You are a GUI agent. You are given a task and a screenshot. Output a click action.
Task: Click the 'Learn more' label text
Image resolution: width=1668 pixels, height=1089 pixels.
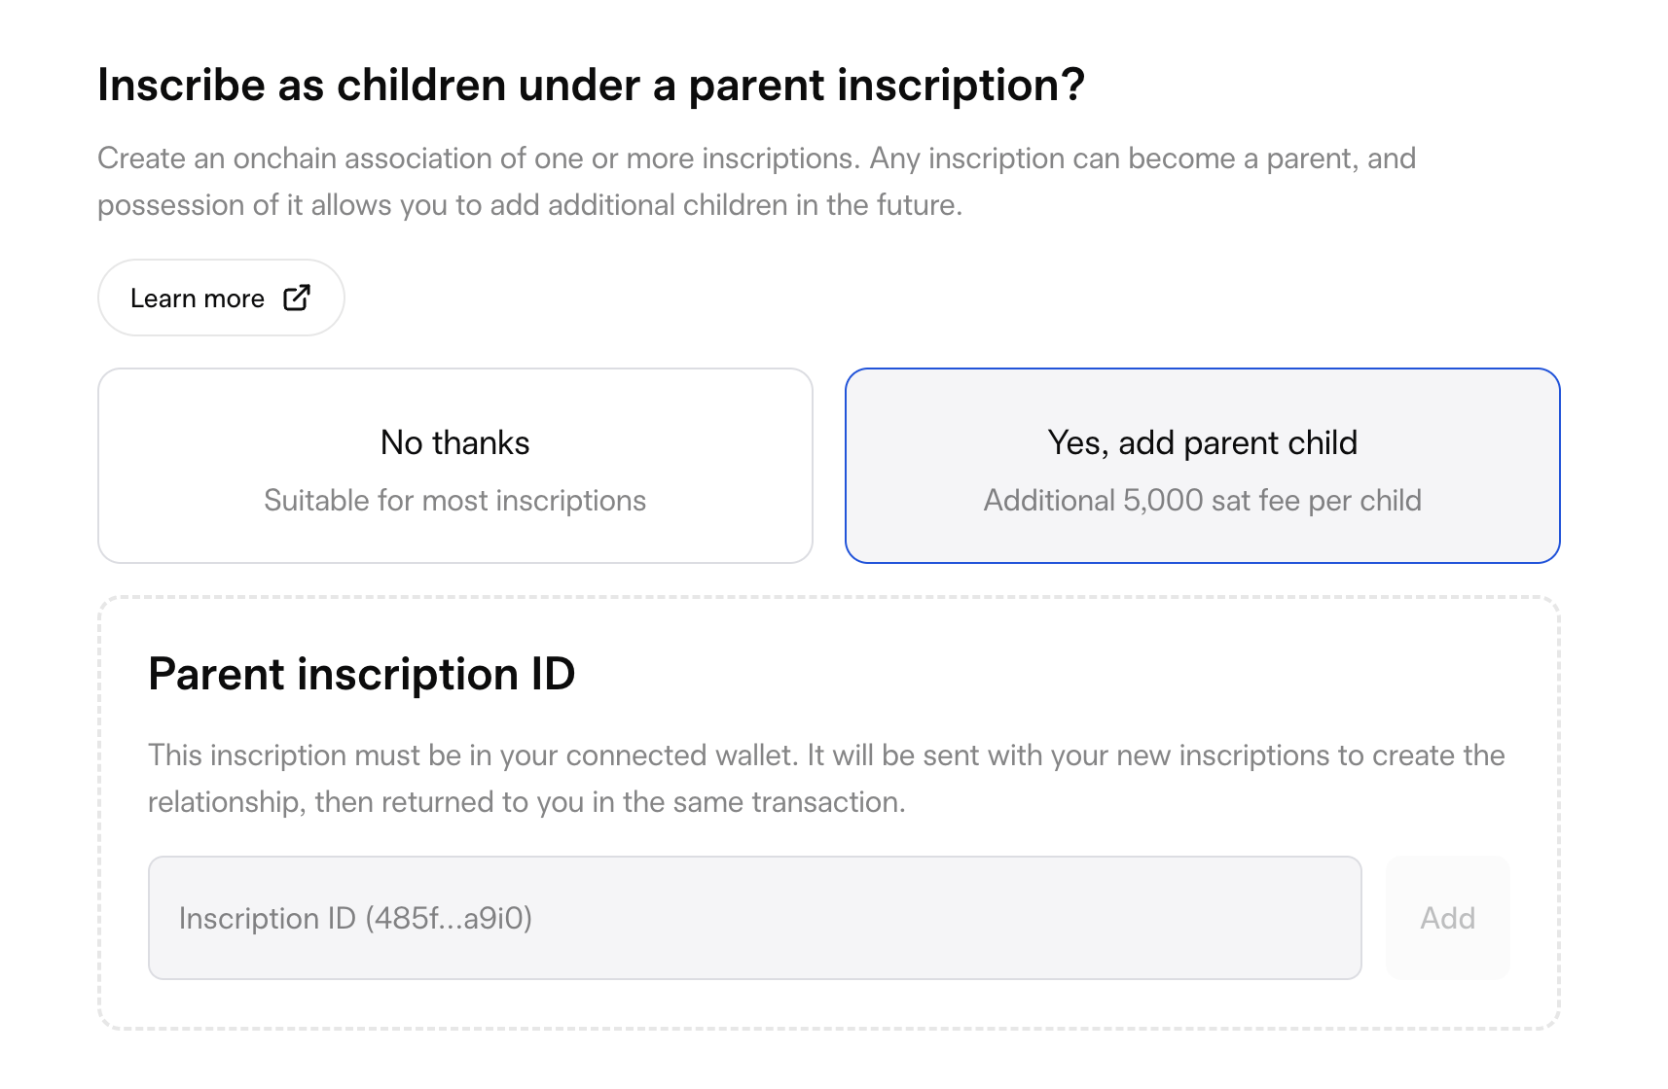(198, 299)
